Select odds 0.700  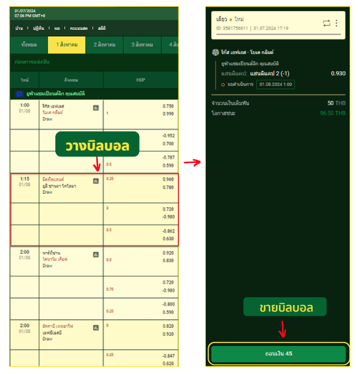pos(168,143)
